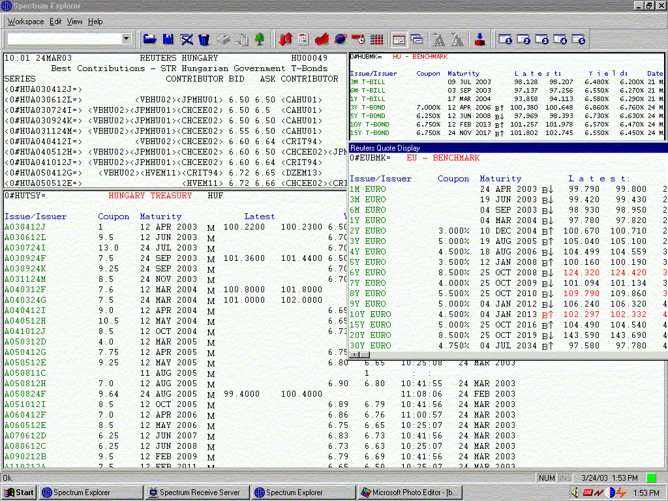Screen dimensions: 668x501
Task: Click the 1:53 PM taskbar clock
Action: coord(646,493)
